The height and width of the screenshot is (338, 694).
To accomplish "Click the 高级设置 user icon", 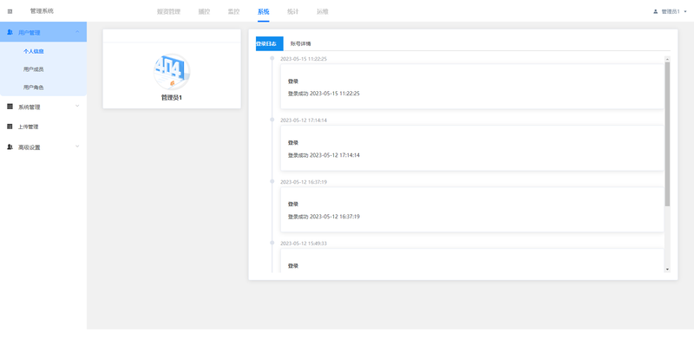I will click(x=10, y=146).
